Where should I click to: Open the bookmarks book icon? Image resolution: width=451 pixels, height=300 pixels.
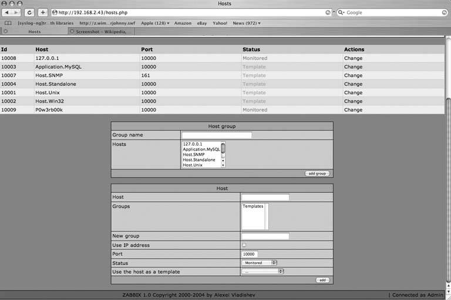[8, 23]
